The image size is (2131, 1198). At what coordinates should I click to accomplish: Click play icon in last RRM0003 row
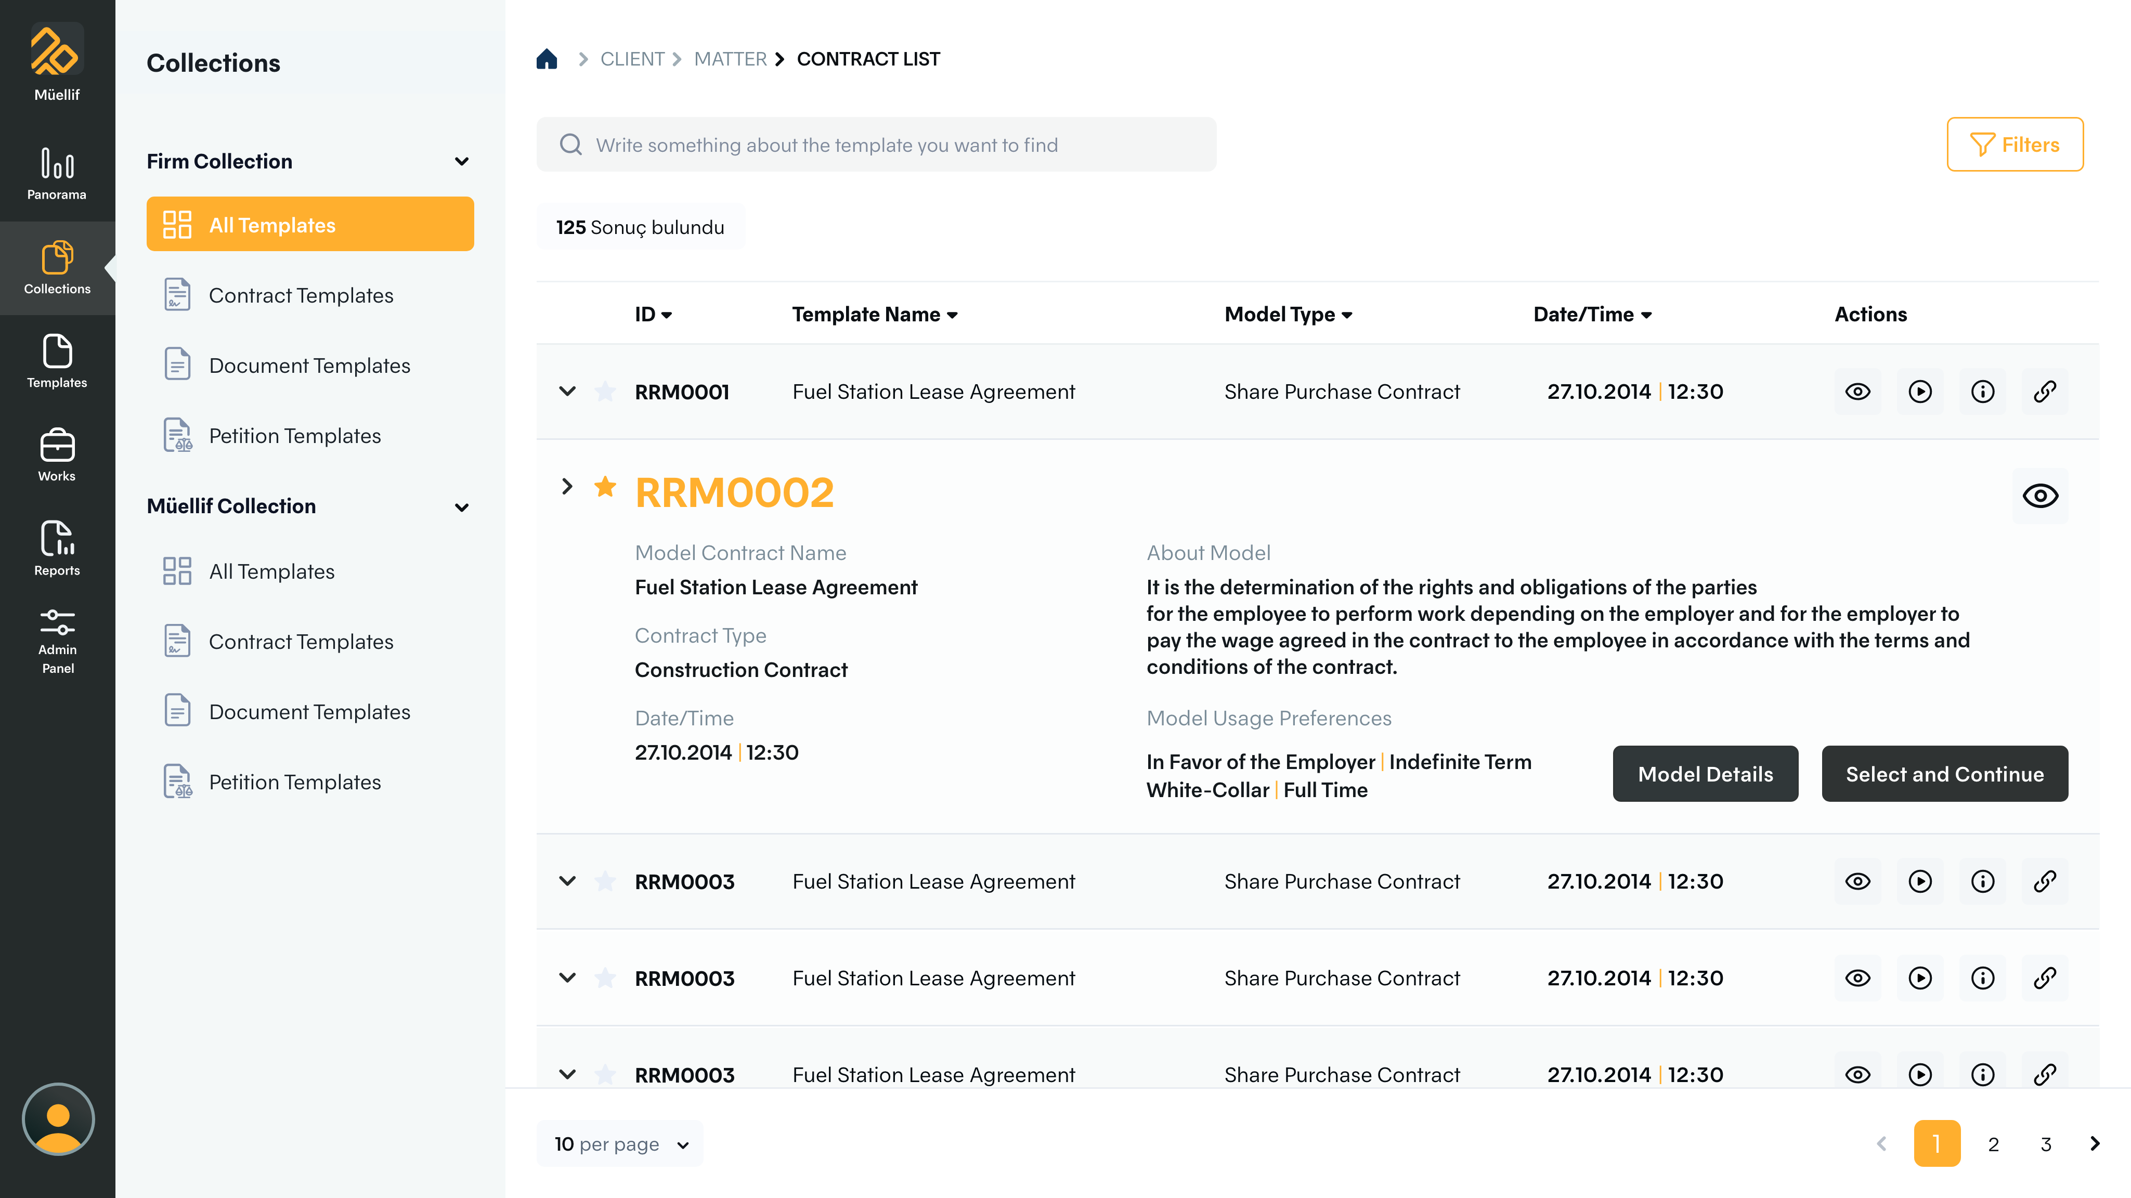point(1920,1074)
